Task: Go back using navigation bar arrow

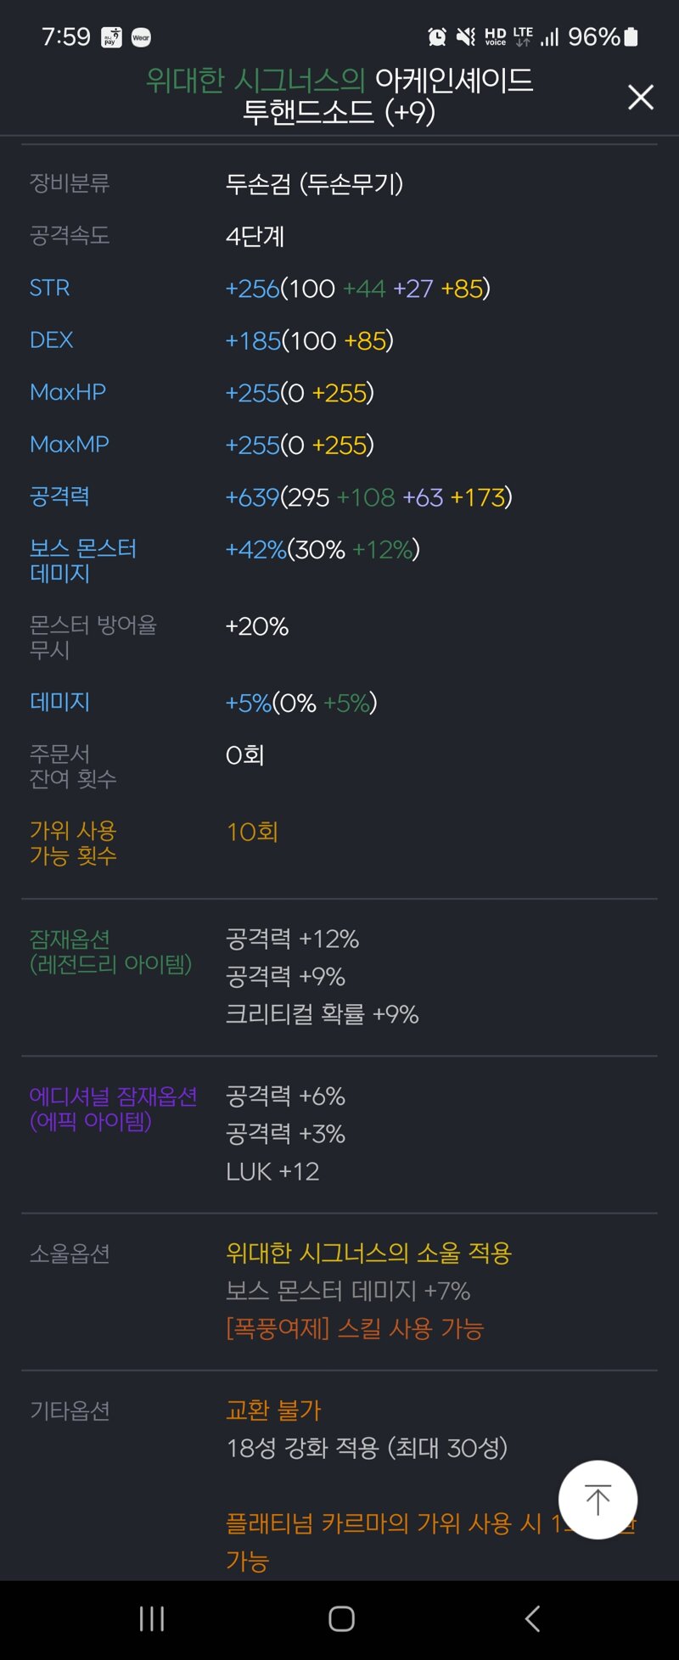Action: [532, 1618]
